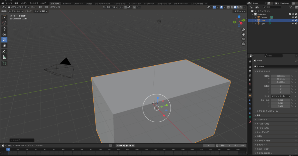
Task: Toggle camera view with the camera icon
Action: (x=243, y=39)
